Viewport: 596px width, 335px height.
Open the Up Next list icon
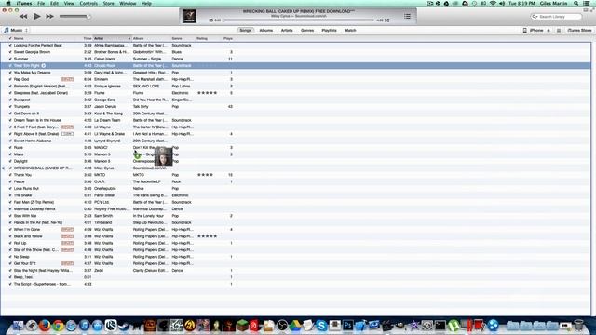pos(407,17)
